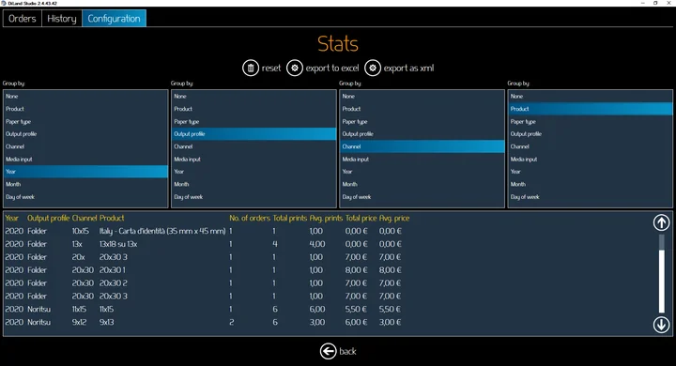
Task: Click the 4,00 average prints cell
Action: tap(317, 244)
